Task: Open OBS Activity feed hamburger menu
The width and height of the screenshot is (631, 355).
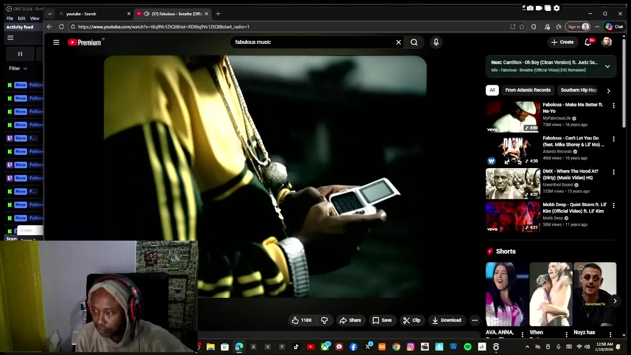Action: pos(10,38)
